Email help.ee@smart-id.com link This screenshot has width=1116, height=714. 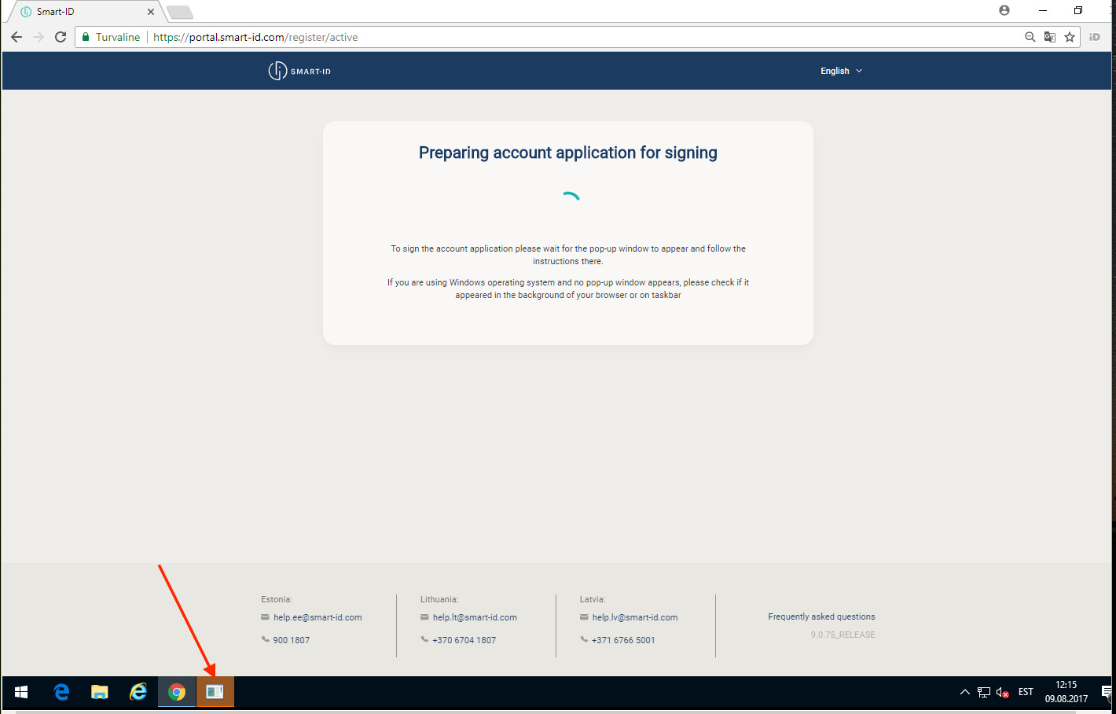point(318,617)
